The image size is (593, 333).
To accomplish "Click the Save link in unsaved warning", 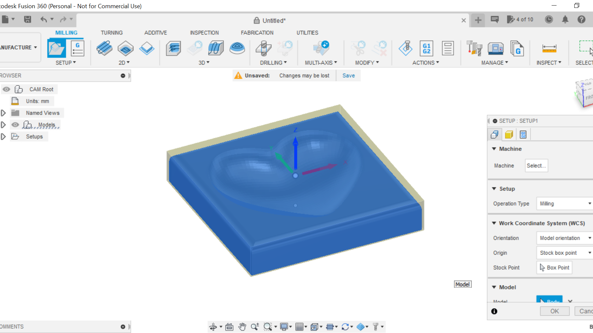I will point(349,76).
